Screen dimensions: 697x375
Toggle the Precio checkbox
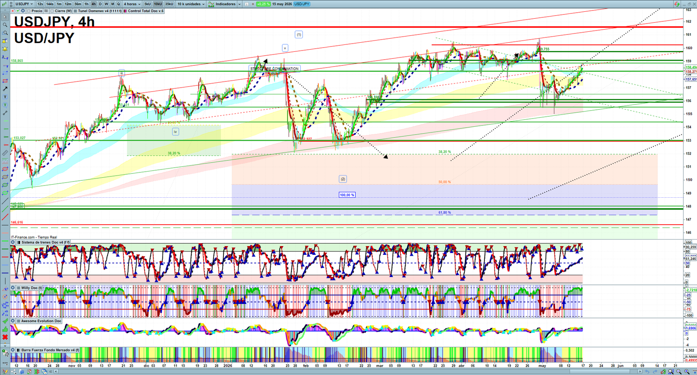(x=29, y=11)
